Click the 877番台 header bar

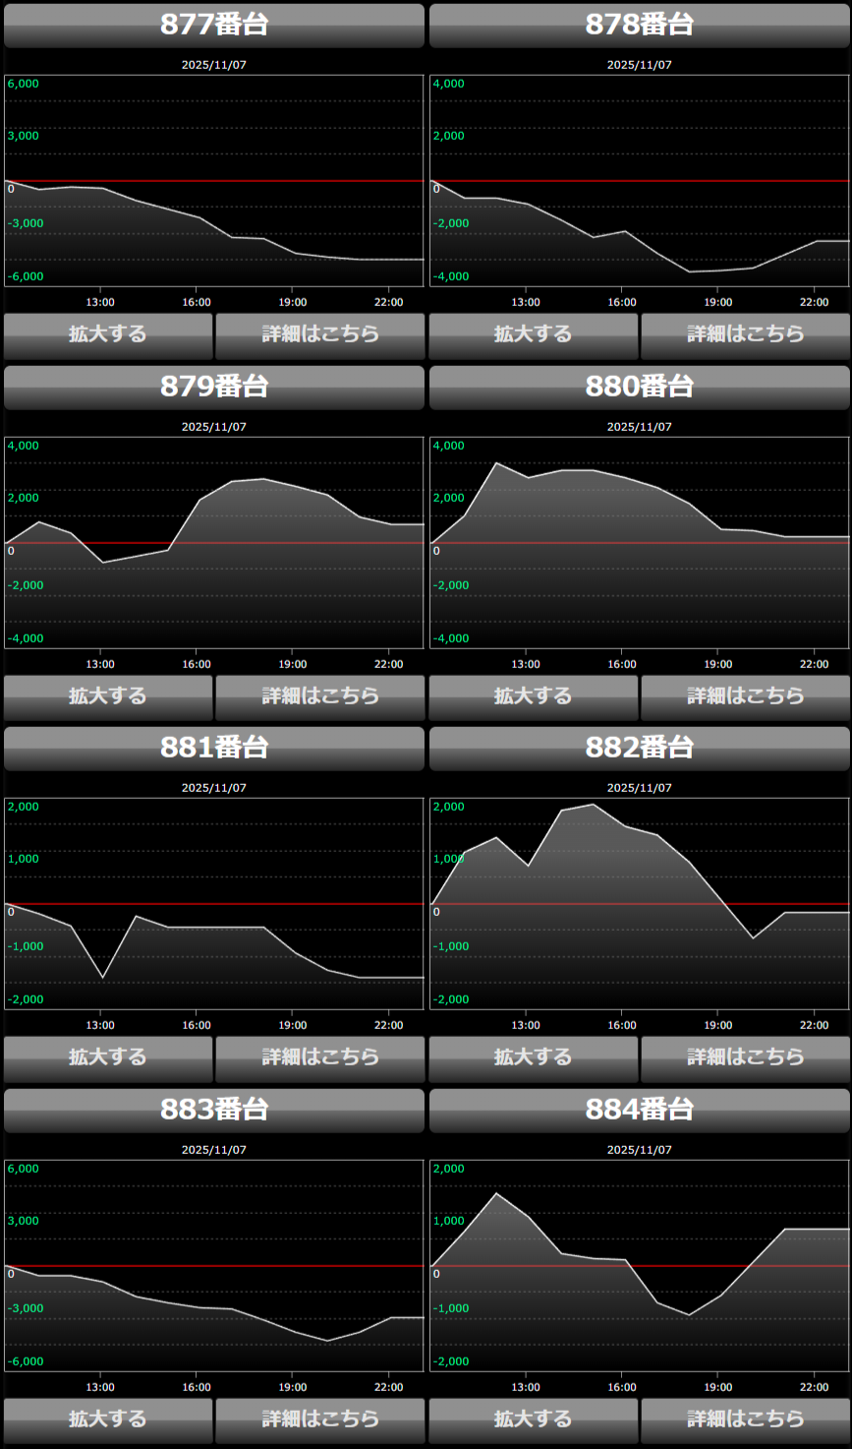pos(214,25)
